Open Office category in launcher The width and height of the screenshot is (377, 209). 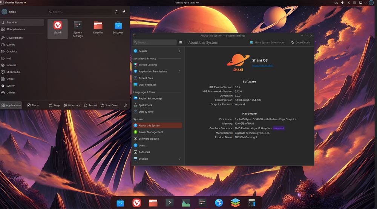22,79
